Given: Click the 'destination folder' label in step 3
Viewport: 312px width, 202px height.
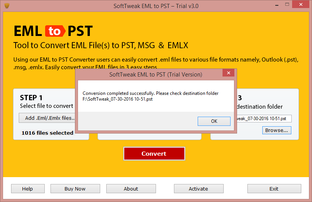Looking at the screenshot, I should 260,107.
